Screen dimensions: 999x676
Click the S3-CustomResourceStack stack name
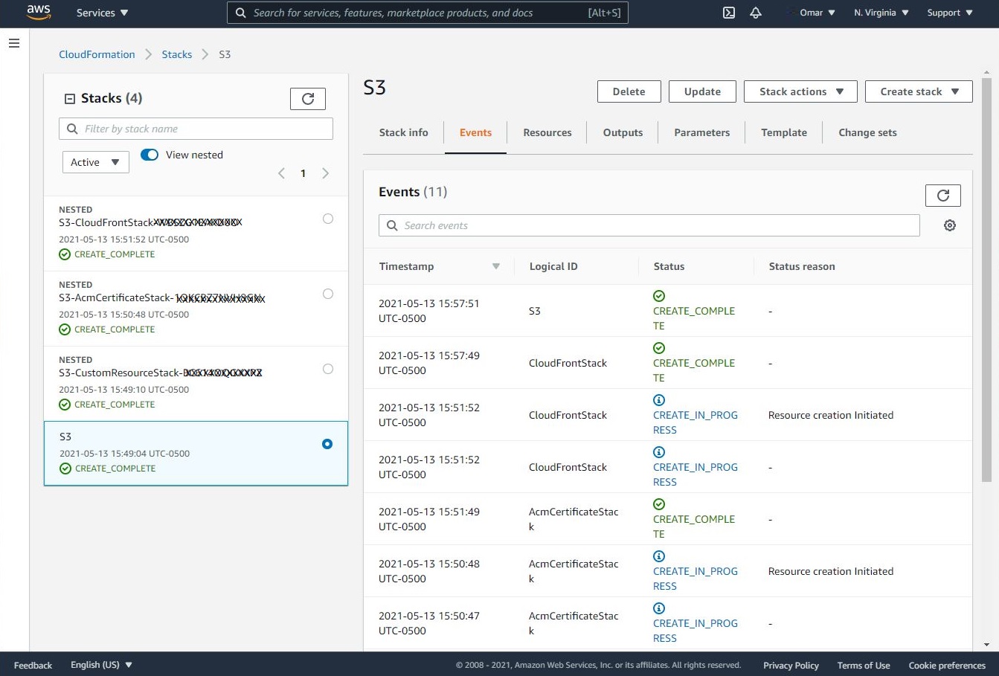click(161, 373)
